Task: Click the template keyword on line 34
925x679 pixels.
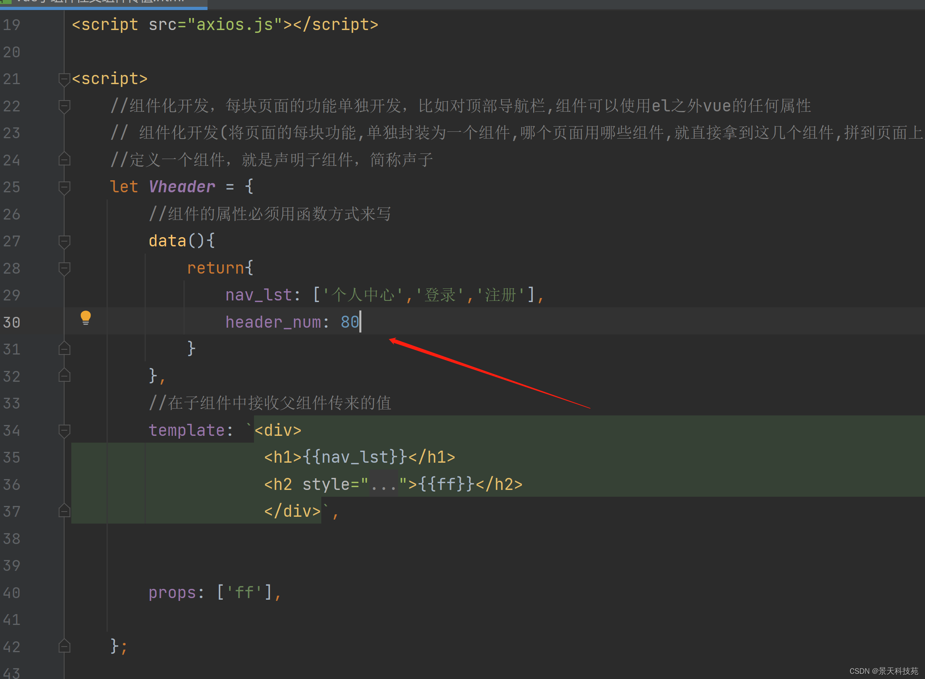Action: 187,430
